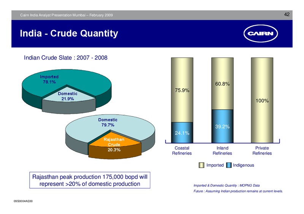Click the 'Domestic 21.9%' pie slice label
The height and width of the screenshot is (214, 304).
[68, 96]
